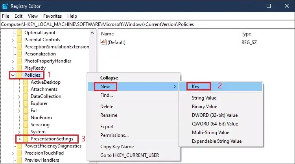This screenshot has height=164, width=295.
Task: Click the PreviewHandlers folder icon
Action: coord(19,160)
